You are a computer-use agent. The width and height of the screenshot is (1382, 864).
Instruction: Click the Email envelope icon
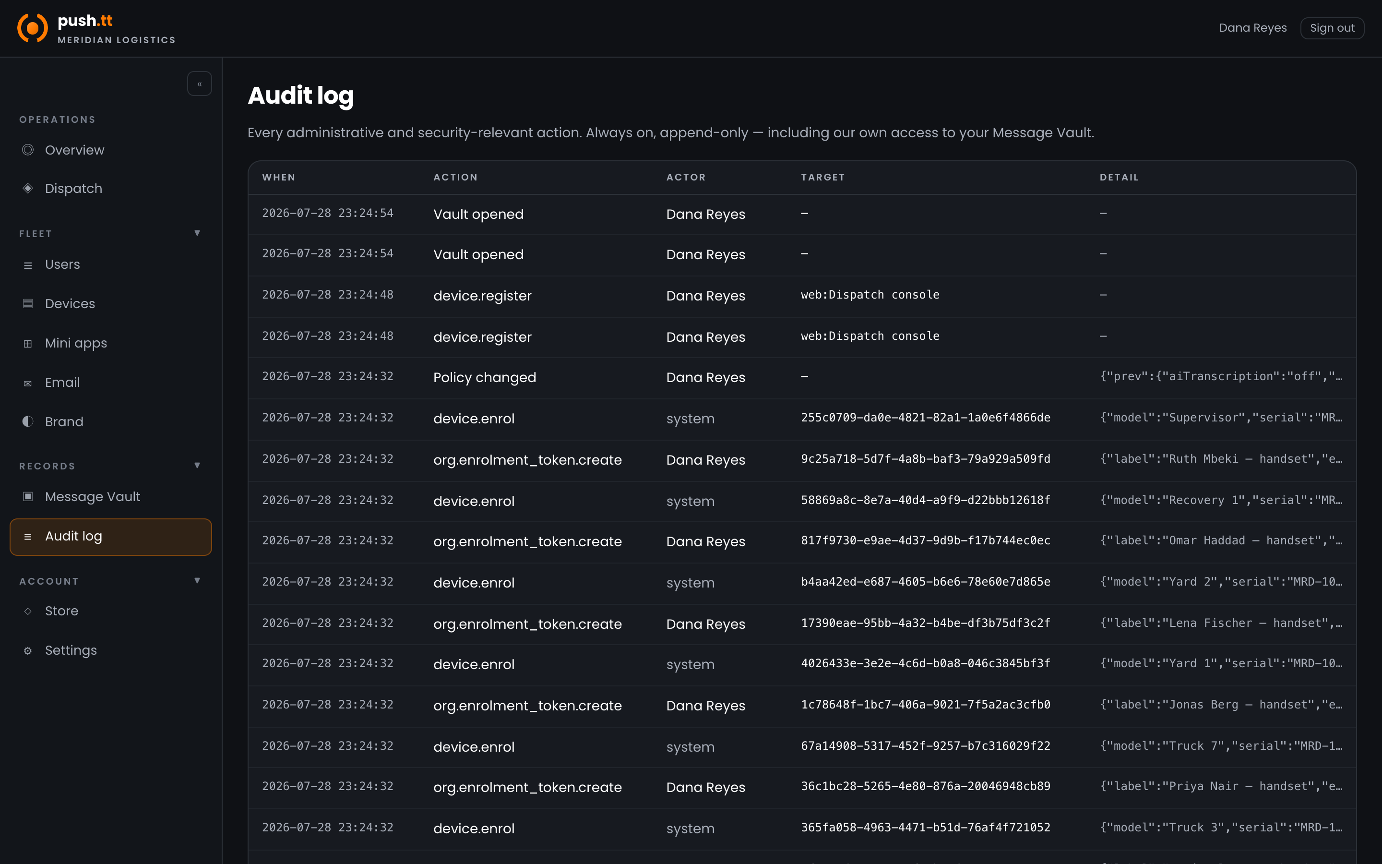pos(27,383)
